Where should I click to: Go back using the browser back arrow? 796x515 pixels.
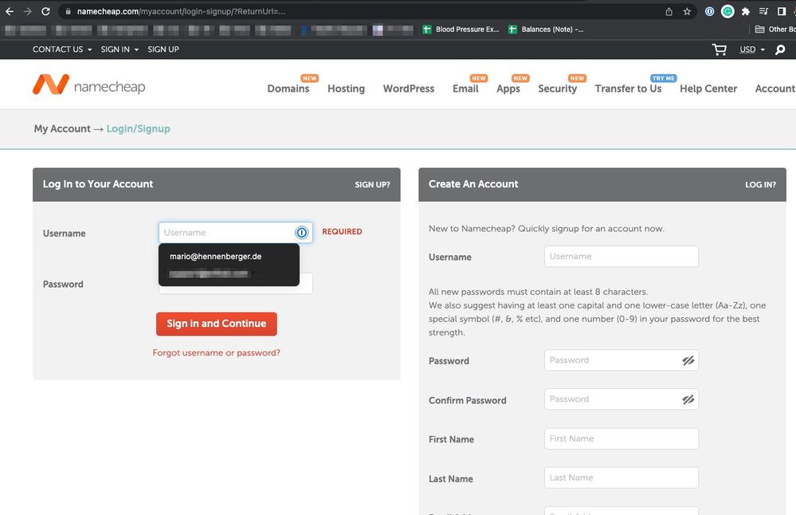(10, 11)
